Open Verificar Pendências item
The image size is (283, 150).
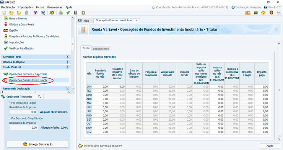click(x=21, y=48)
